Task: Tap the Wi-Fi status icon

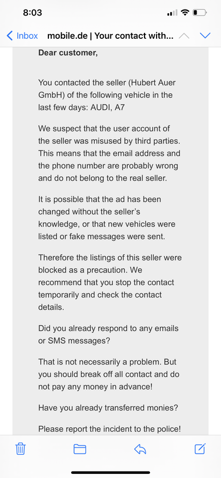Action: (185, 13)
